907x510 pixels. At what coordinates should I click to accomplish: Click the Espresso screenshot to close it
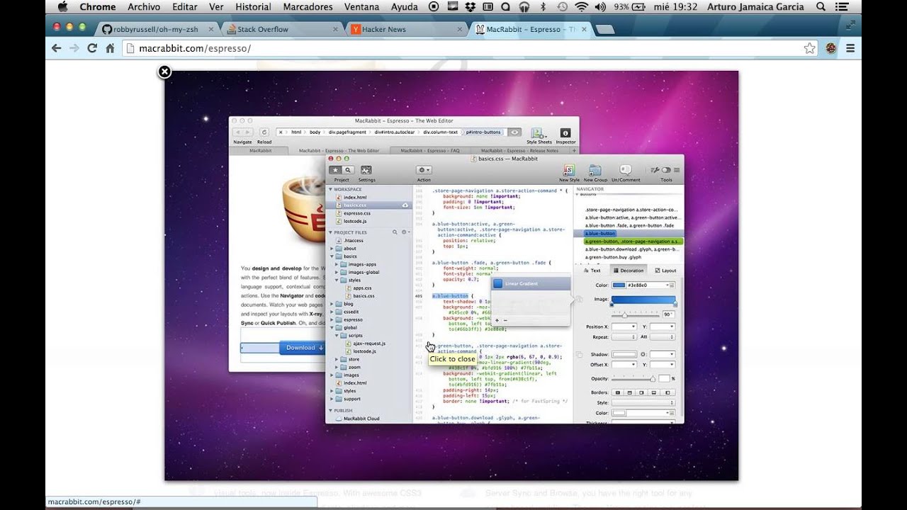point(451,276)
